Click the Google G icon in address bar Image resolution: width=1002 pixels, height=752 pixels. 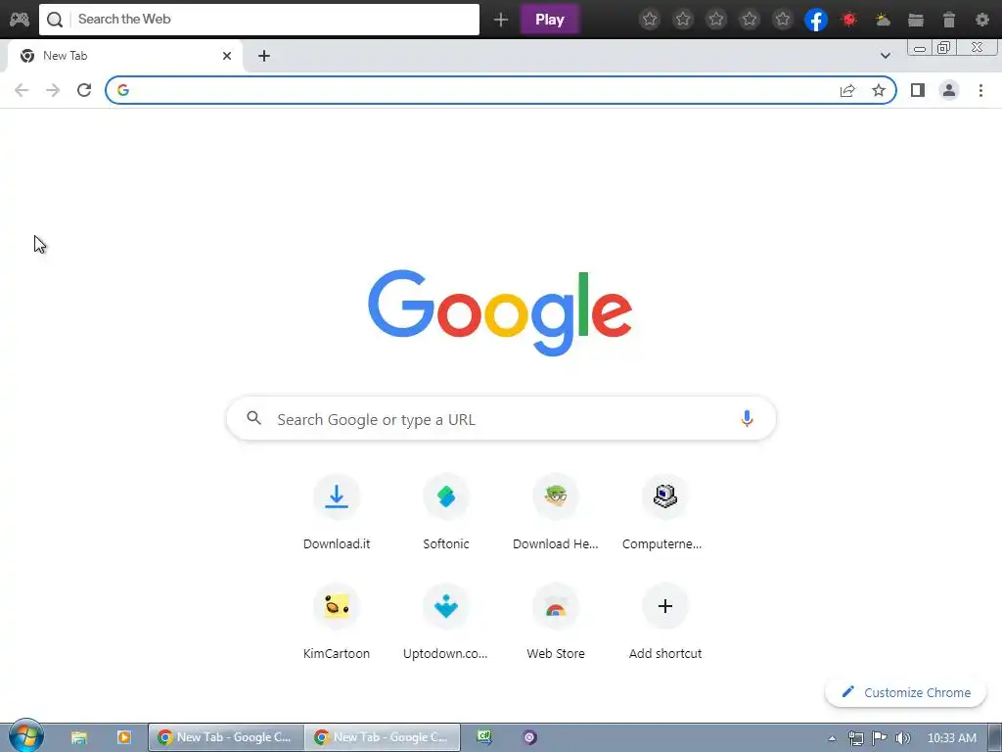tap(123, 90)
